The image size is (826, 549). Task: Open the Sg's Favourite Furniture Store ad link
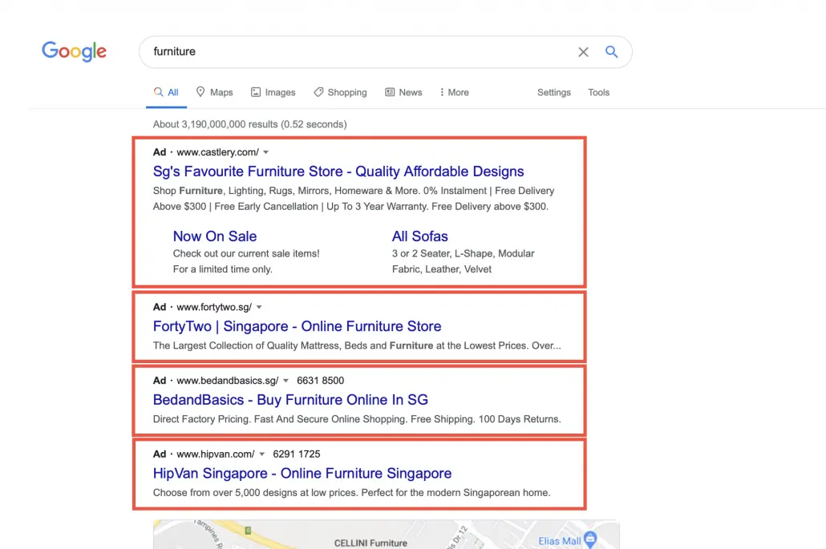[338, 172]
